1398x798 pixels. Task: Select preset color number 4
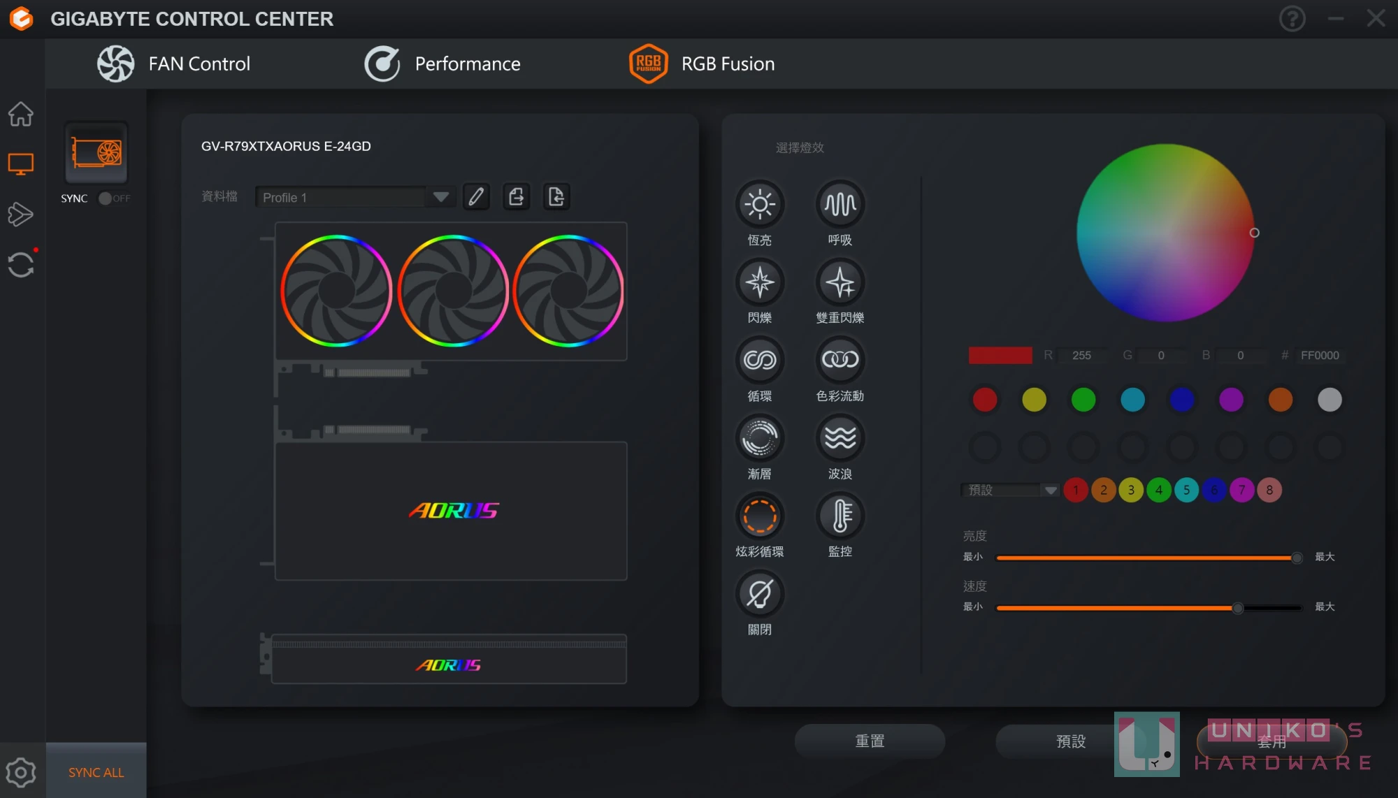click(1159, 490)
